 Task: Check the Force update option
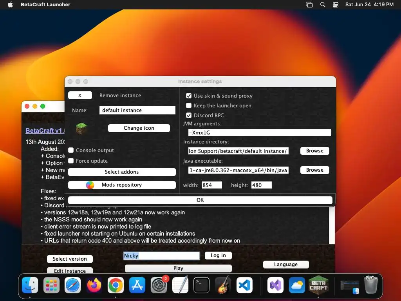[x=71, y=161]
